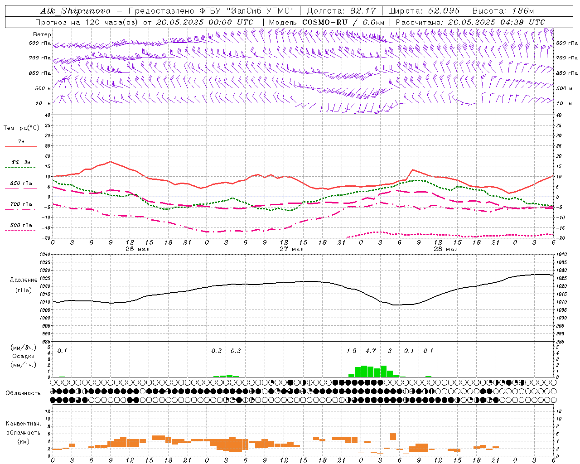
Task: Click the green dashed Td 2м legend line
Action: tap(20, 168)
